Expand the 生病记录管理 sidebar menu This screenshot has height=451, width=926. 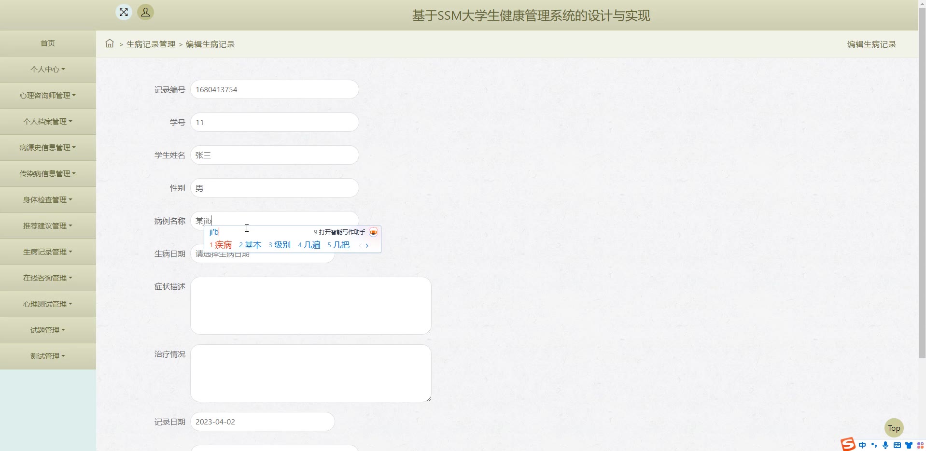[48, 252]
